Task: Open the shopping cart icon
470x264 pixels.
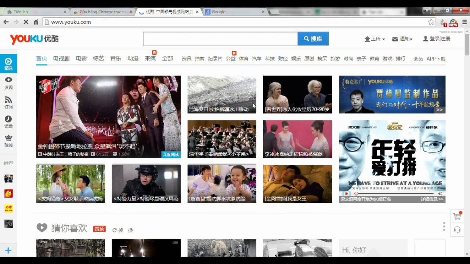Action: pos(457,216)
